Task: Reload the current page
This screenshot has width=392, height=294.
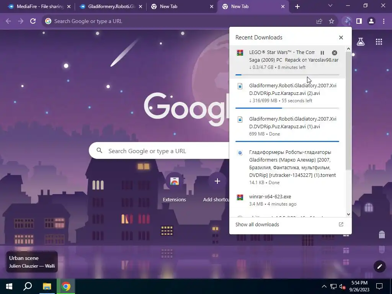Action: 33,21
